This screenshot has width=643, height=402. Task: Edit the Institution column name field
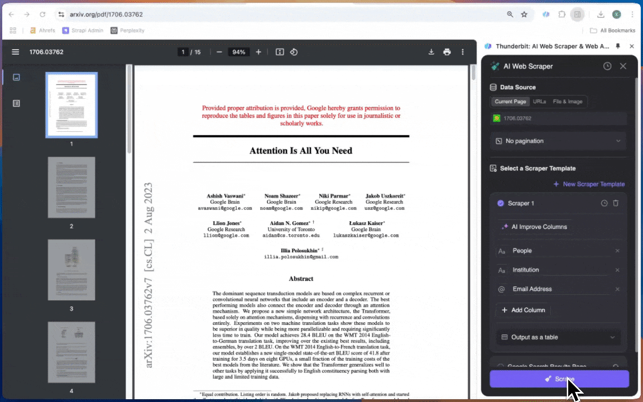coord(560,270)
